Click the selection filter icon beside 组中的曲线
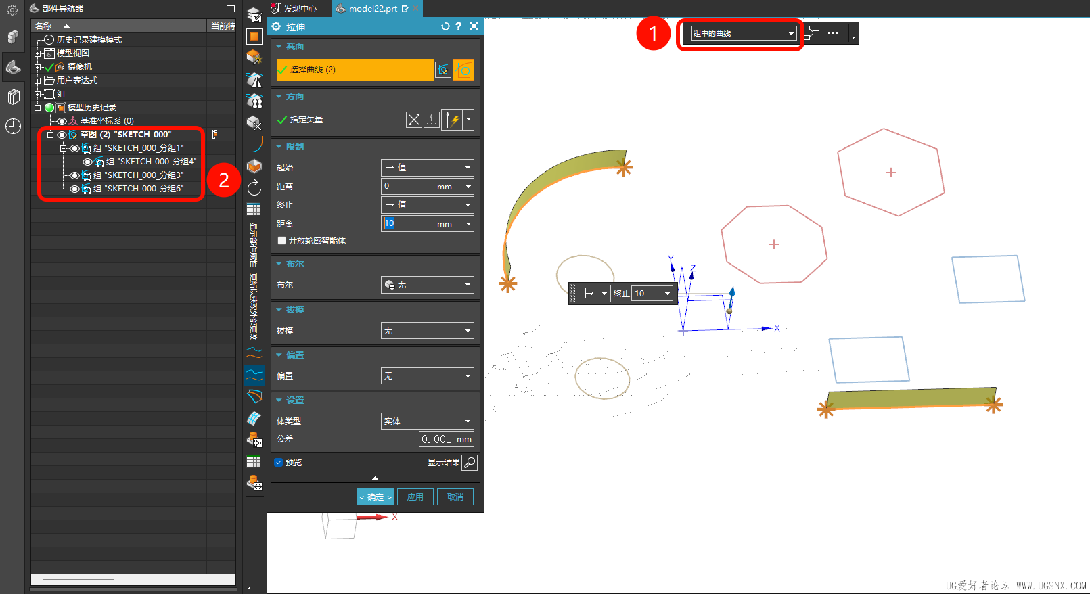The width and height of the screenshot is (1090, 594). pyautogui.click(x=811, y=33)
